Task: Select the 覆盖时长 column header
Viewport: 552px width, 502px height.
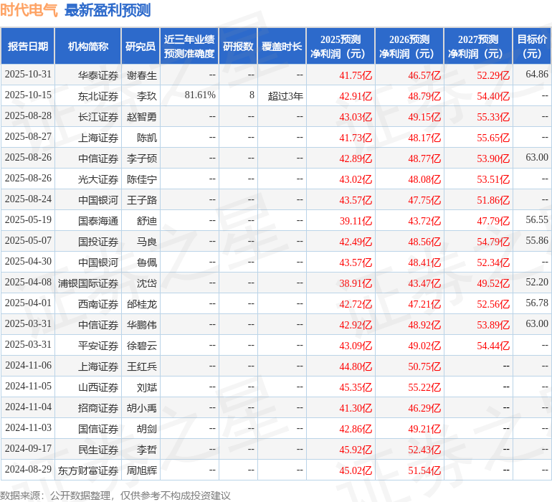Action: click(x=282, y=47)
